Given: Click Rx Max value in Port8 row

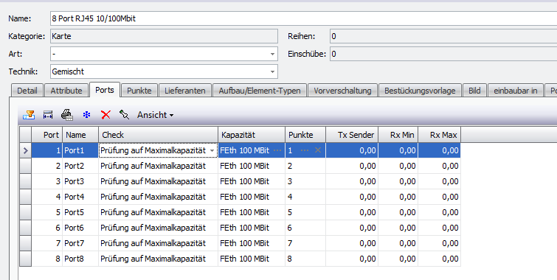Looking at the screenshot, I should [440, 259].
